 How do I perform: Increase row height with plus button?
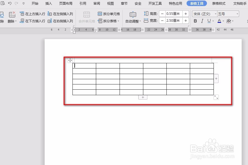tap(186, 14)
